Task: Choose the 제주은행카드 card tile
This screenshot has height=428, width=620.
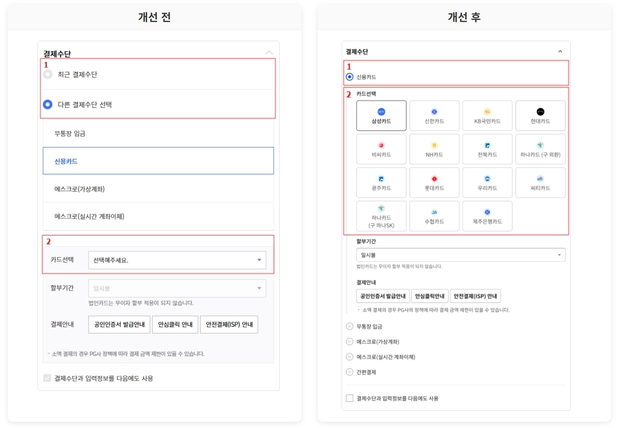Action: tap(487, 216)
